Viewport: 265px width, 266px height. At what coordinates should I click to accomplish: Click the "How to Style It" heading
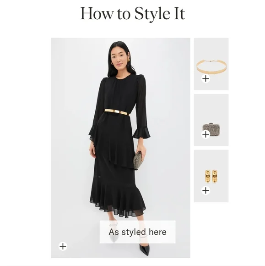(x=132, y=13)
